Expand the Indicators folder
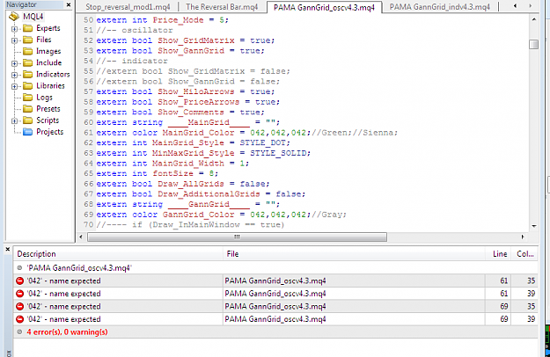 click(14, 75)
